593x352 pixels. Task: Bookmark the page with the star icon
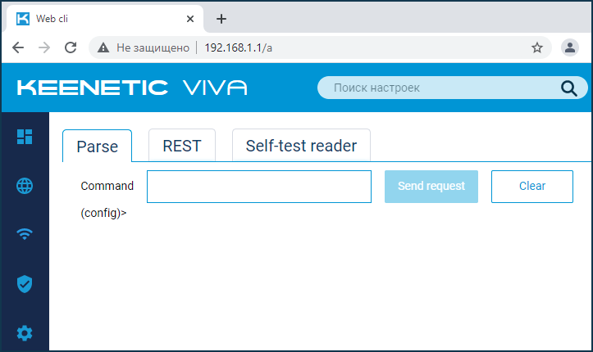[x=537, y=48]
